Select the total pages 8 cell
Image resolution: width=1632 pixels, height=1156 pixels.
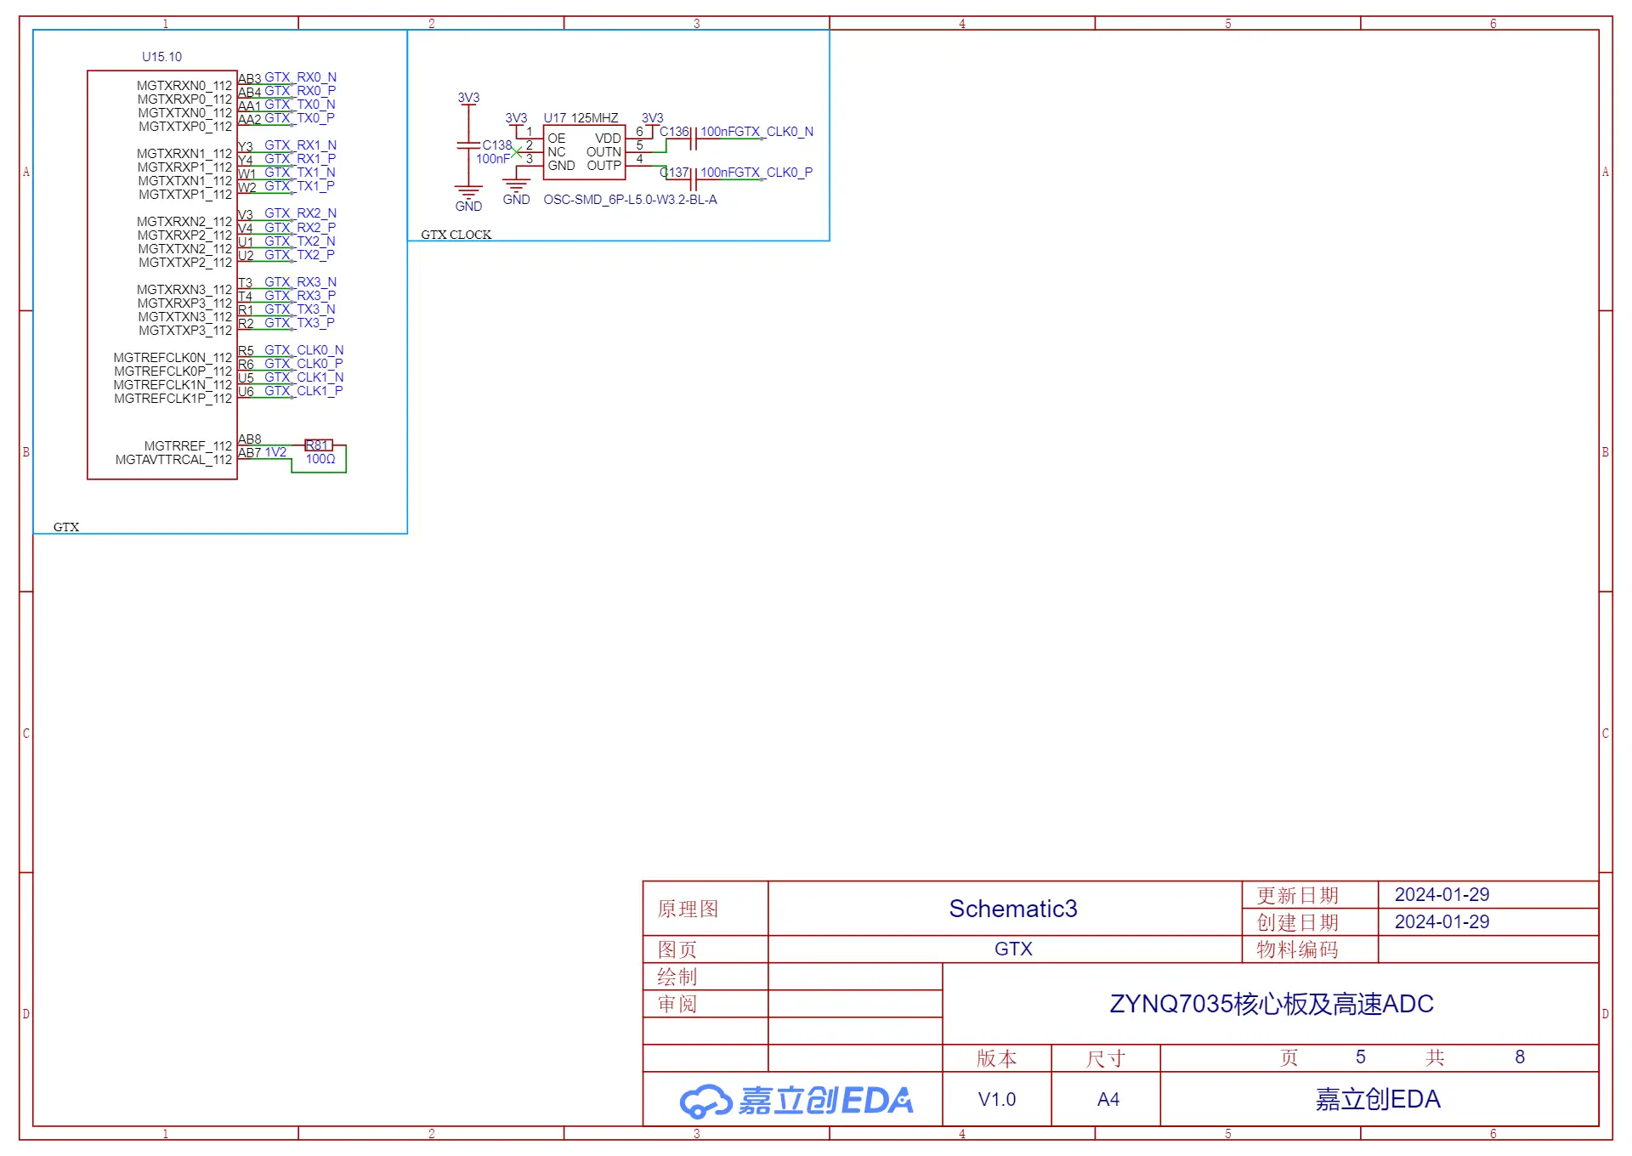(1520, 1057)
